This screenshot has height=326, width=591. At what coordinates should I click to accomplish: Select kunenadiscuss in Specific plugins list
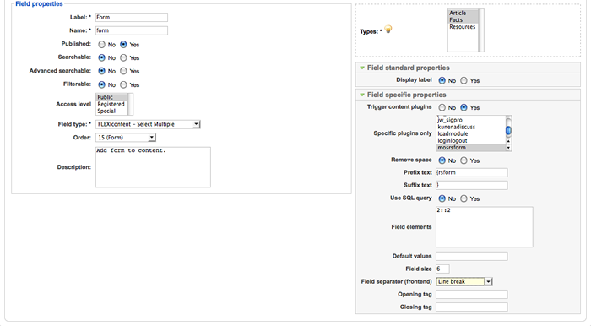click(x=471, y=127)
